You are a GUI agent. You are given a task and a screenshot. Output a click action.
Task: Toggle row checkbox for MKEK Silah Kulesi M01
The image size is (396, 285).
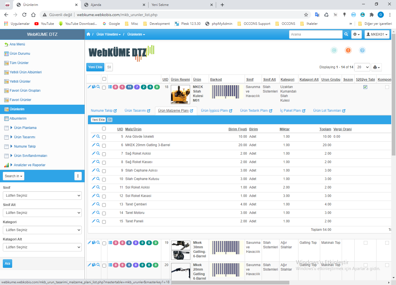[104, 87]
